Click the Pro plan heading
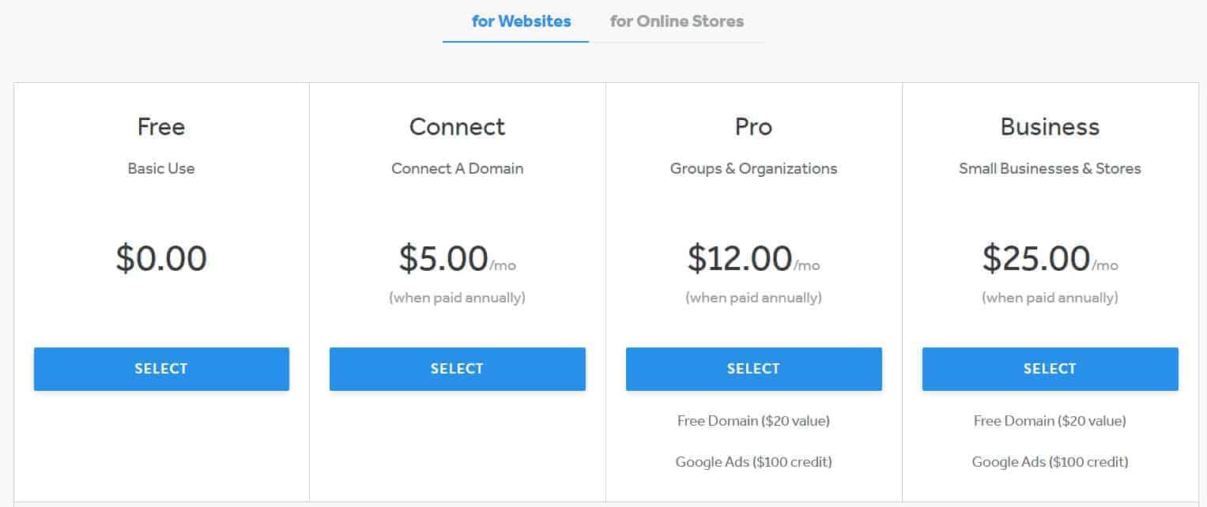Viewport: 1207px width, 507px height. [x=753, y=127]
